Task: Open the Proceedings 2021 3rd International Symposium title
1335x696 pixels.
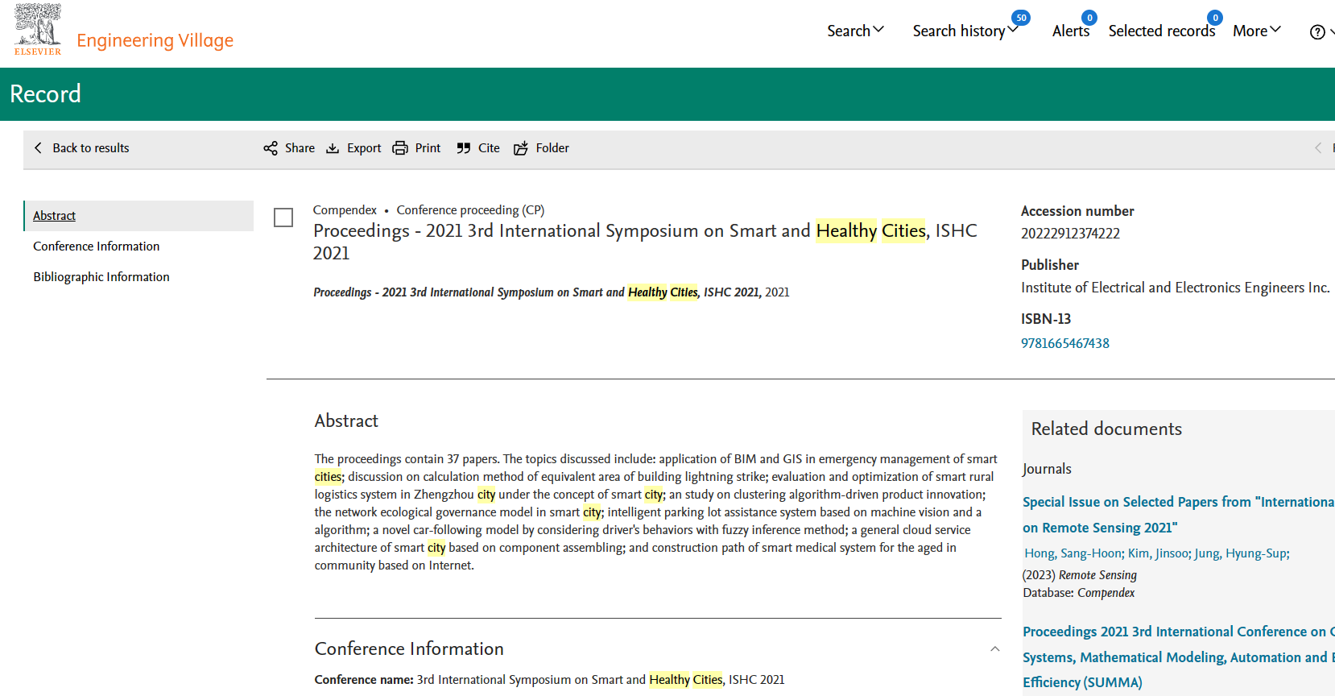Action: click(645, 242)
